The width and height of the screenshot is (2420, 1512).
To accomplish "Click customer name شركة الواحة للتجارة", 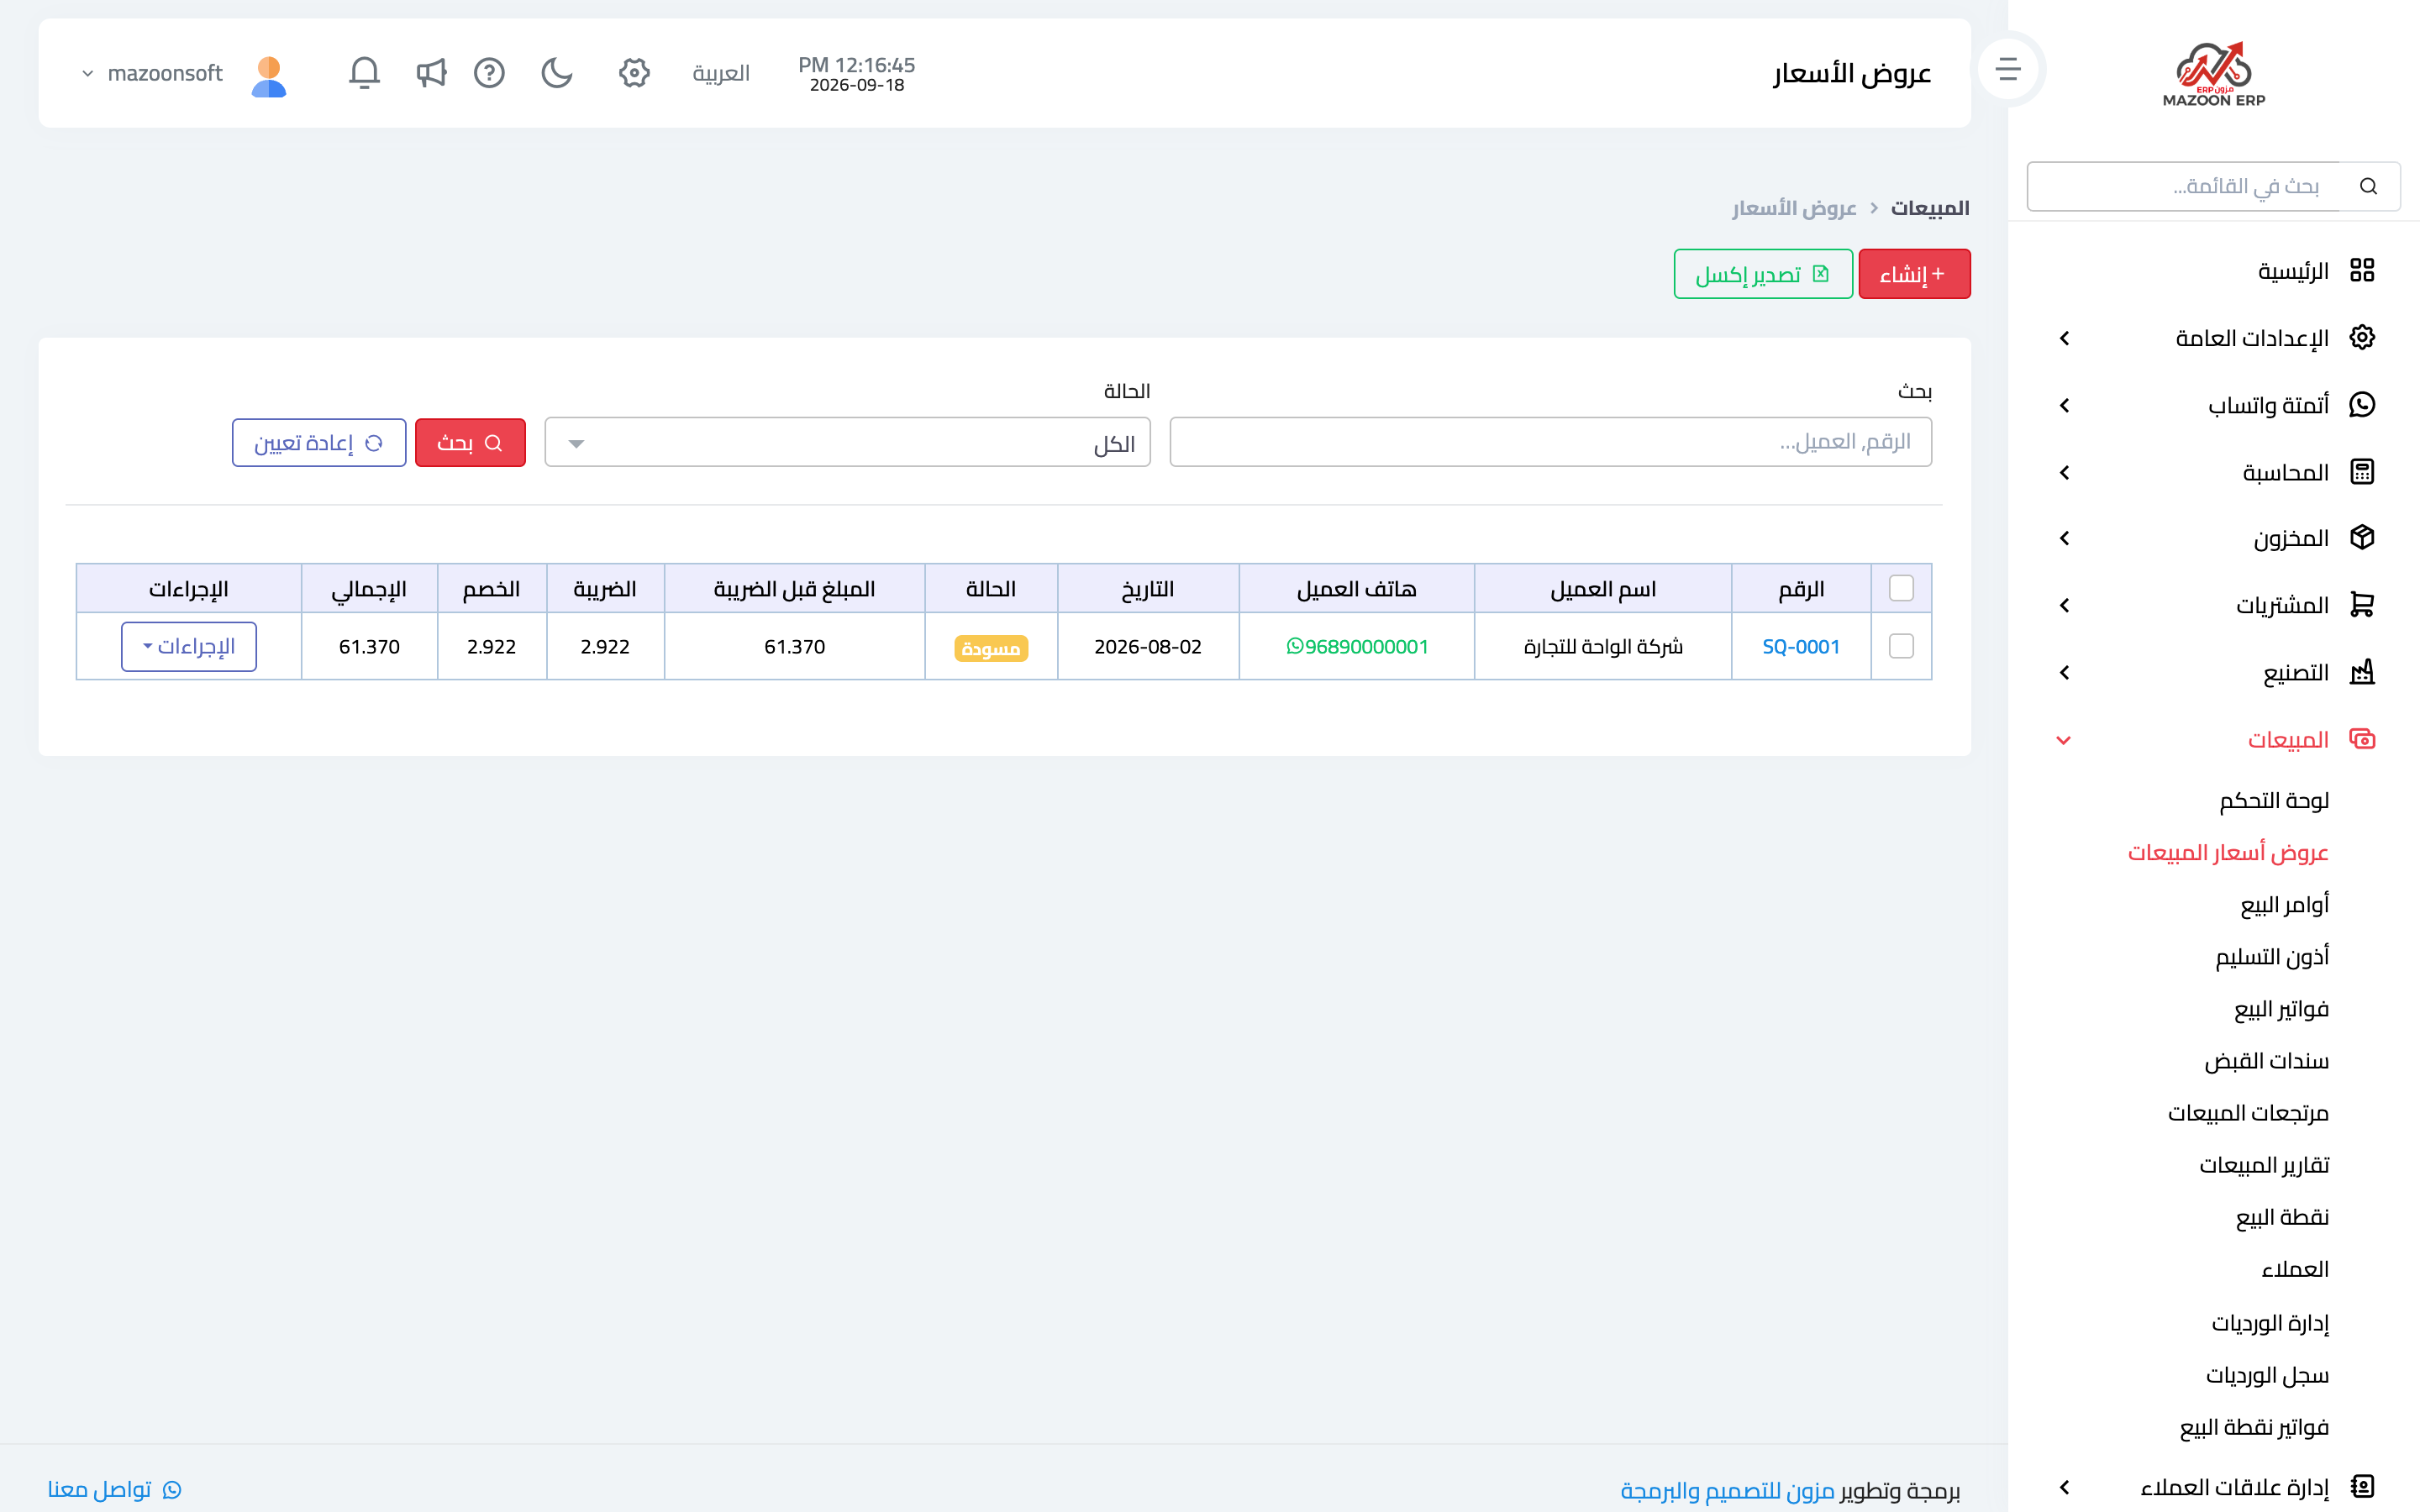I will [1603, 646].
